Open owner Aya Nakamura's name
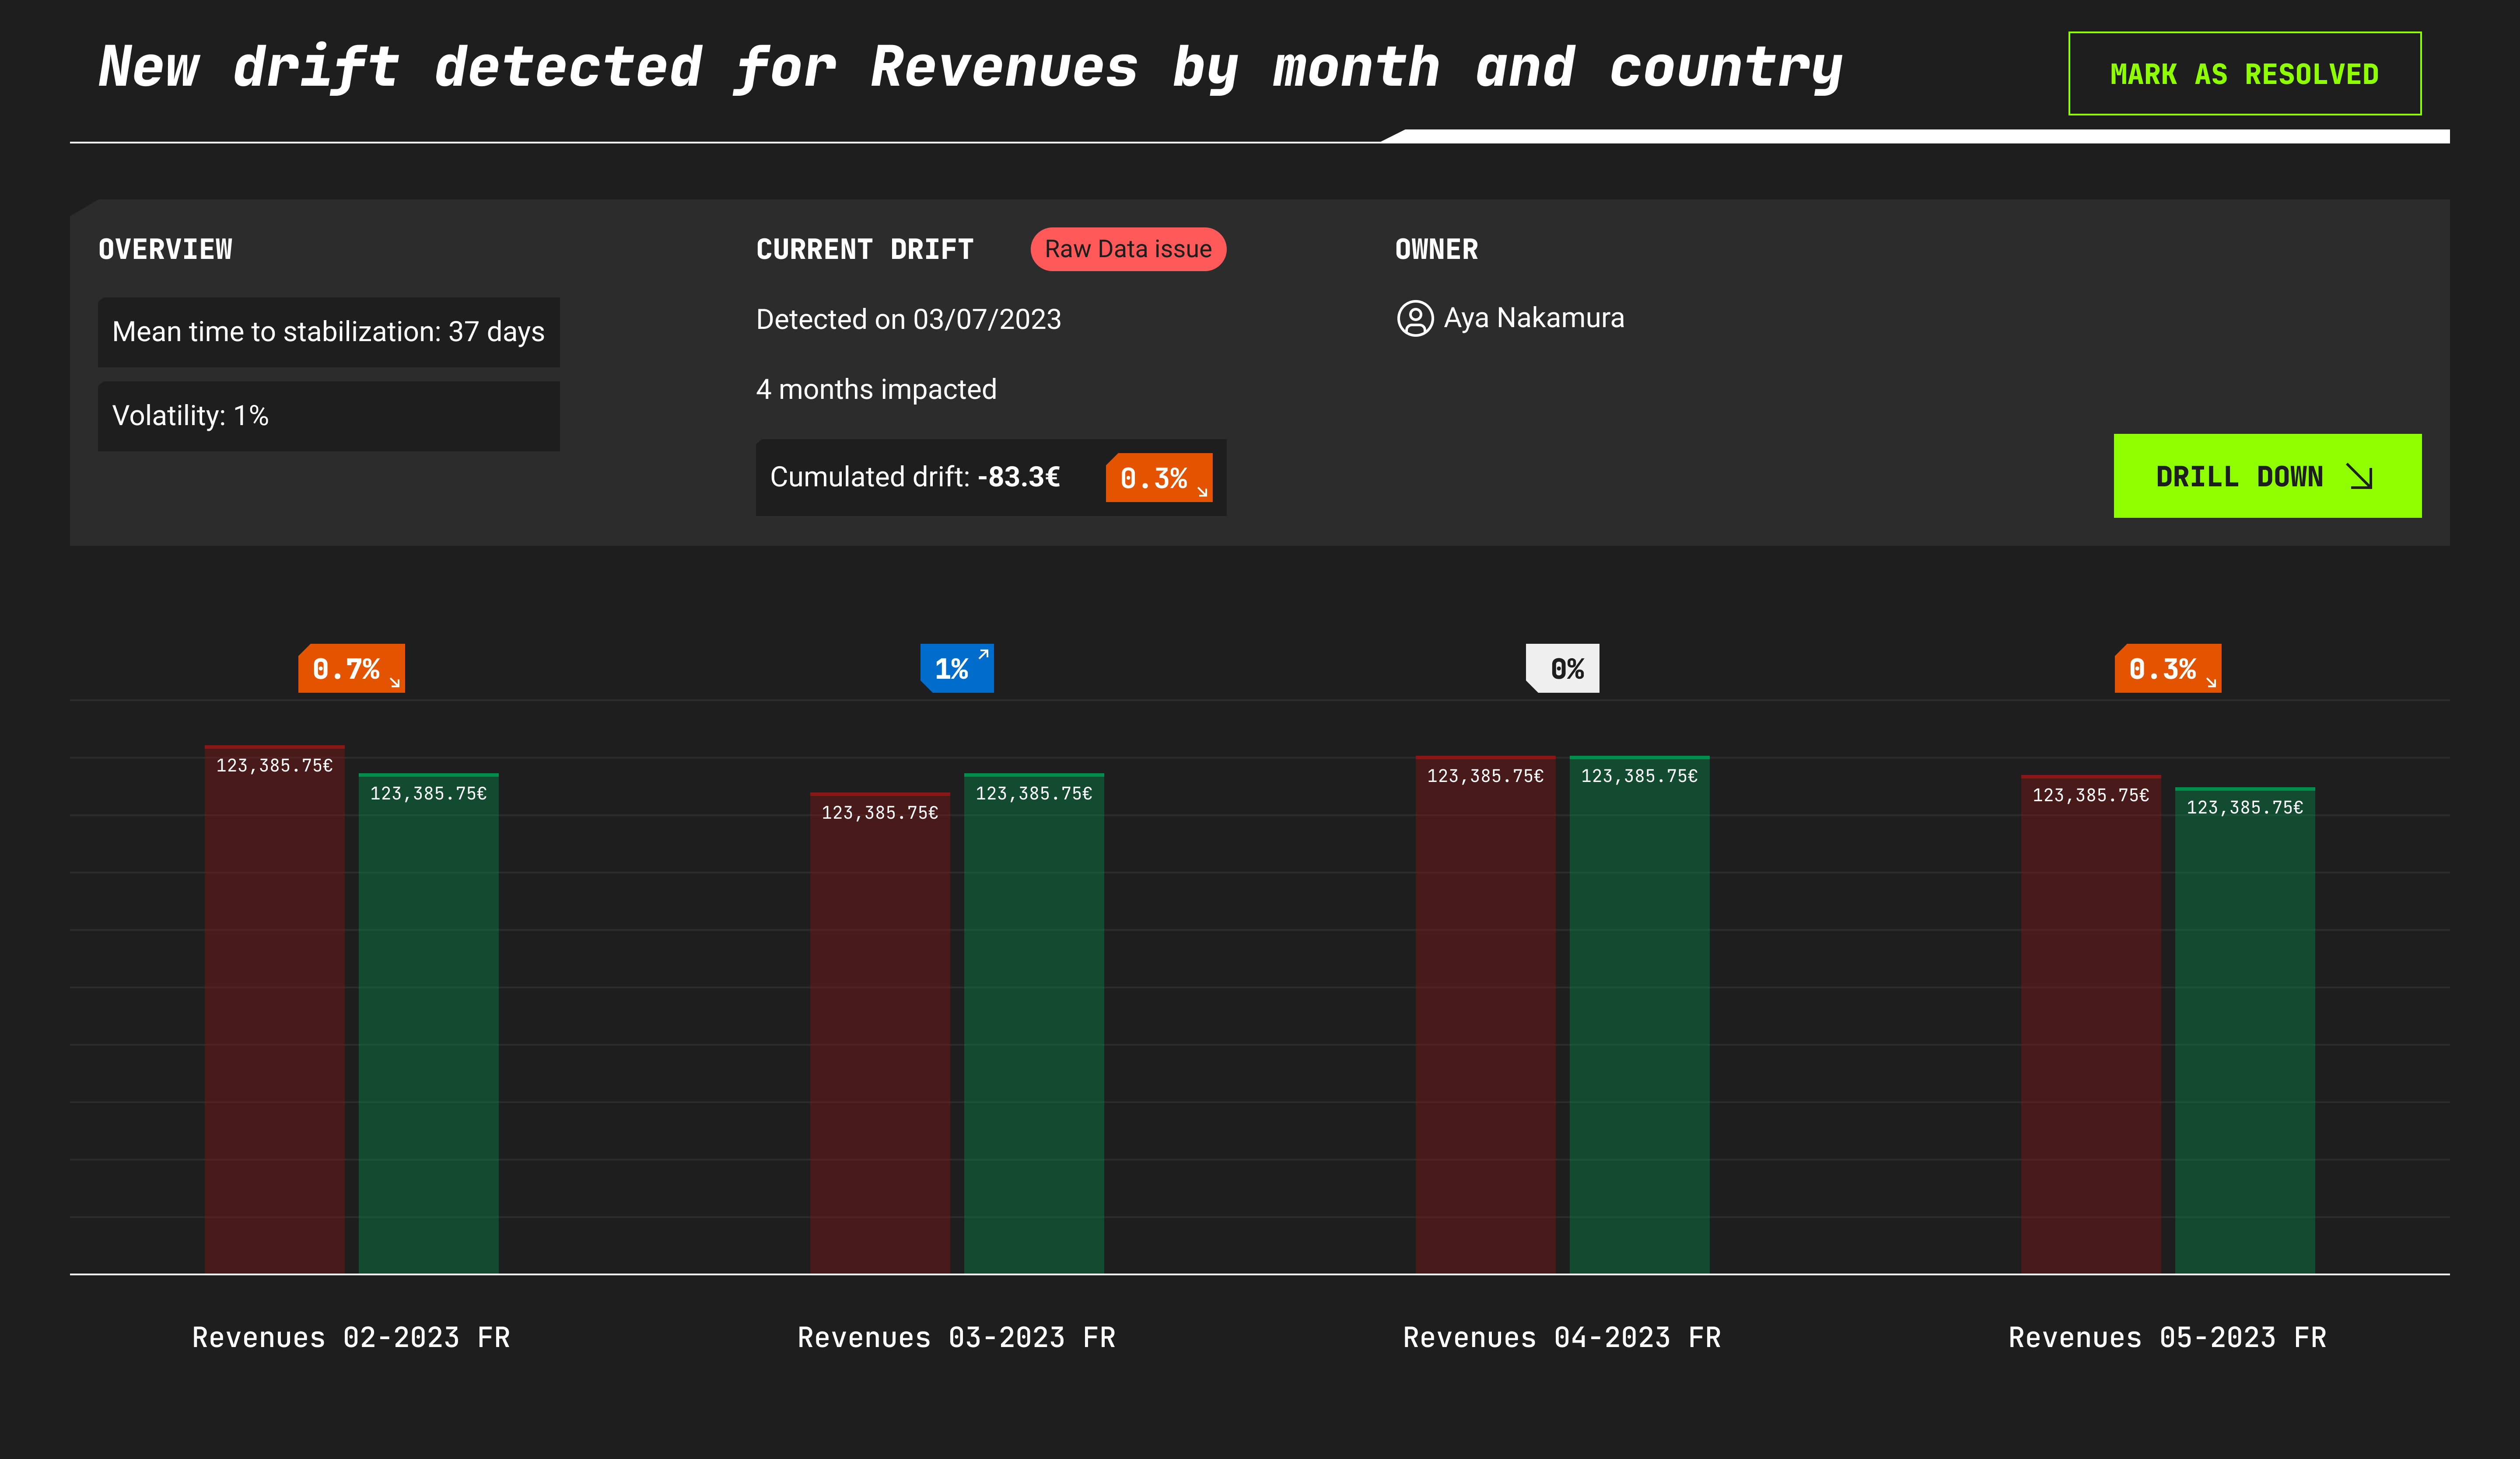The image size is (2520, 1459). (1533, 319)
